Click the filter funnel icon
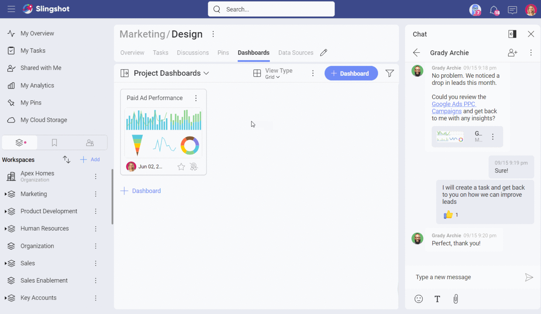The height and width of the screenshot is (314, 541). (390, 73)
